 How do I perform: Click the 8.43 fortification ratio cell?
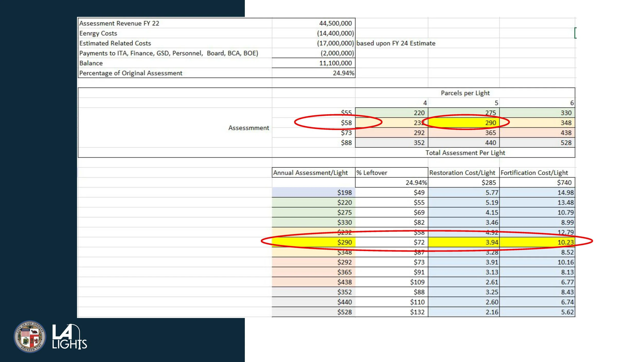point(537,292)
